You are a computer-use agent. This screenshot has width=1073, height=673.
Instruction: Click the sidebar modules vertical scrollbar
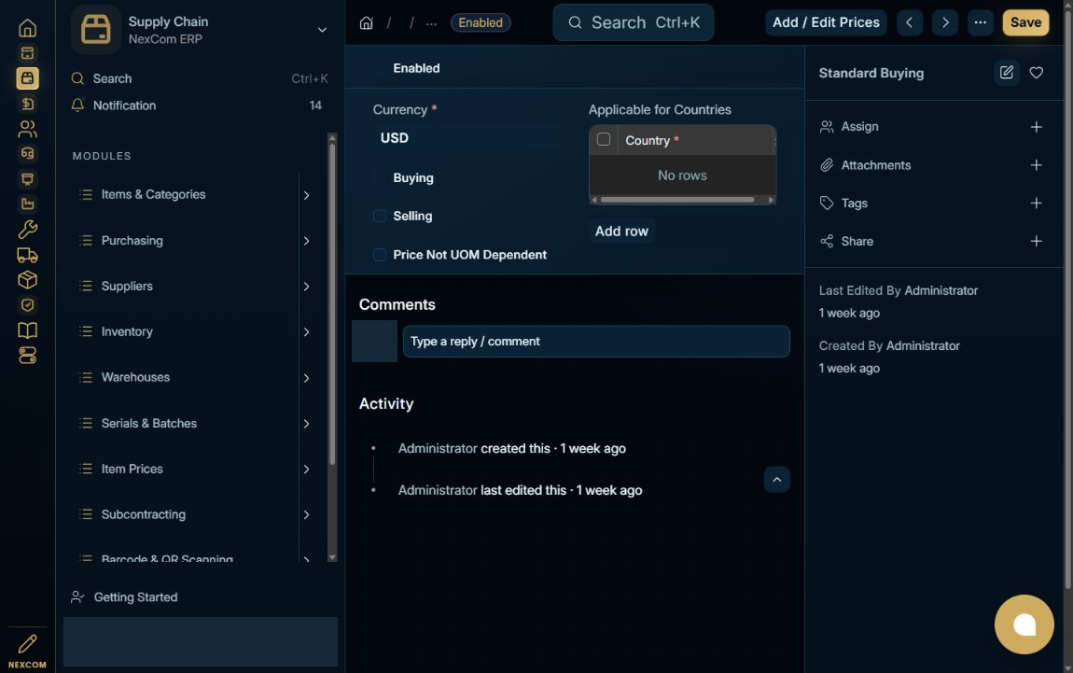[x=332, y=304]
